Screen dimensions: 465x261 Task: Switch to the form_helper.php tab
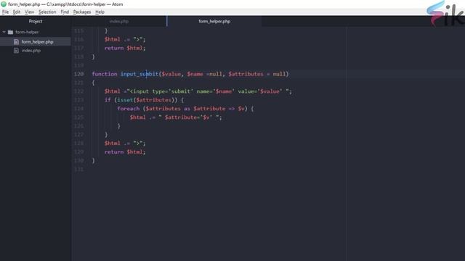coord(214,21)
